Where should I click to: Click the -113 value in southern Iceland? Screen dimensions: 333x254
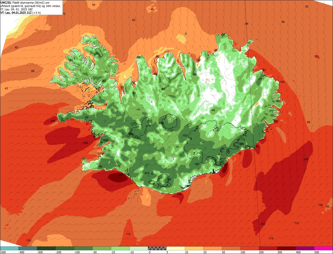point(147,173)
